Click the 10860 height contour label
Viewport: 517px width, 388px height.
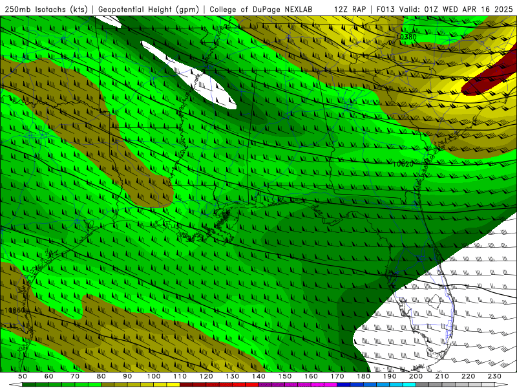pyautogui.click(x=14, y=310)
